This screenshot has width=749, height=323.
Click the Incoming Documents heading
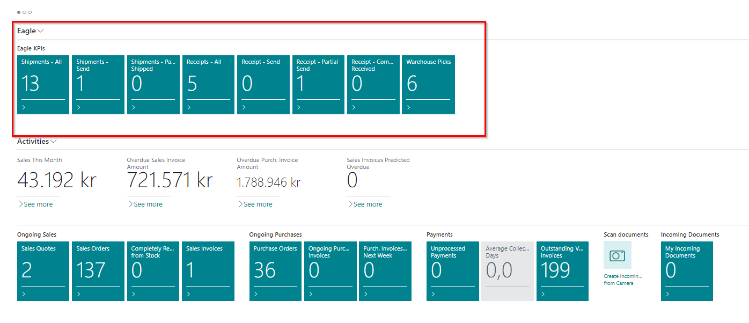[x=690, y=234]
